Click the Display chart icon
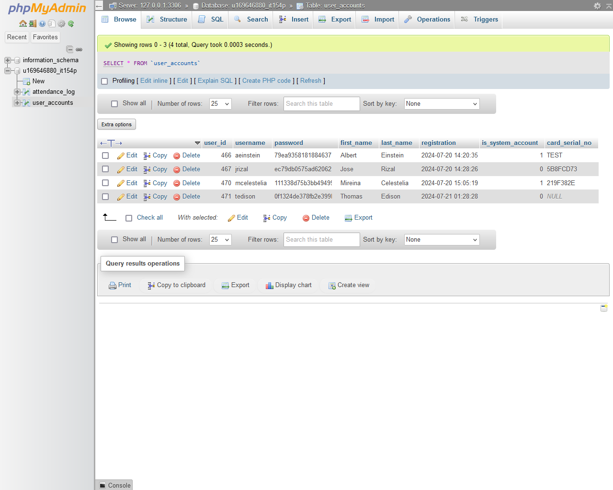This screenshot has height=490, width=613. [x=269, y=286]
